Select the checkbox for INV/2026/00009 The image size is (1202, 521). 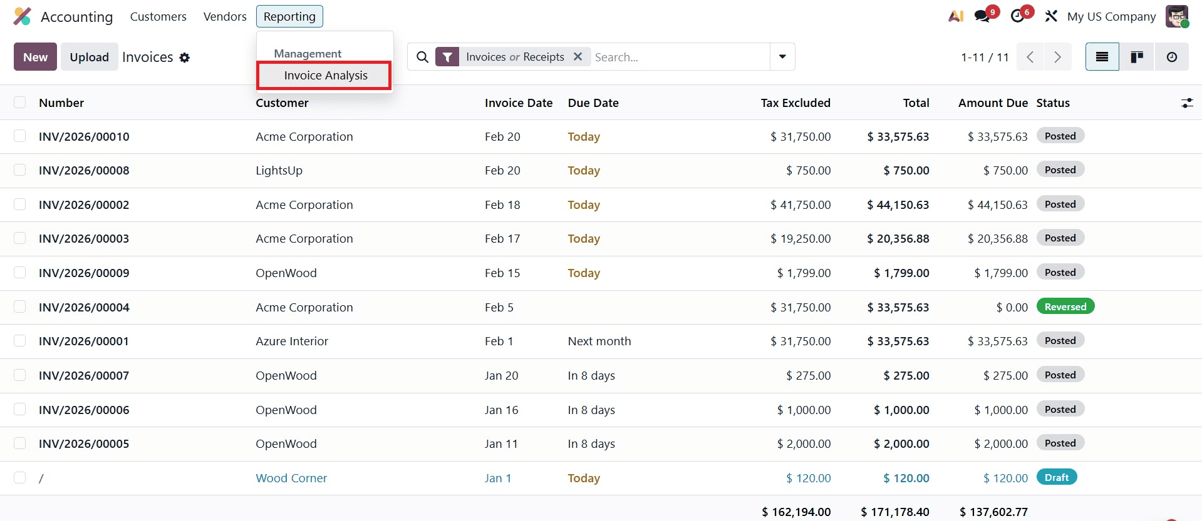click(20, 272)
